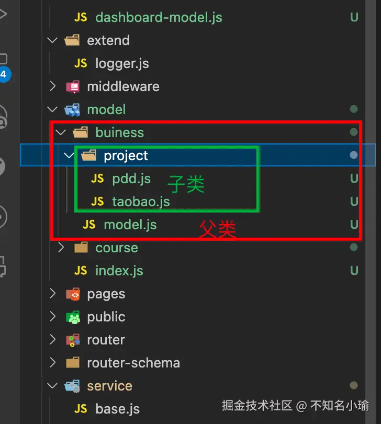Open the taobao.js file
The height and width of the screenshot is (424, 381).
click(x=141, y=202)
